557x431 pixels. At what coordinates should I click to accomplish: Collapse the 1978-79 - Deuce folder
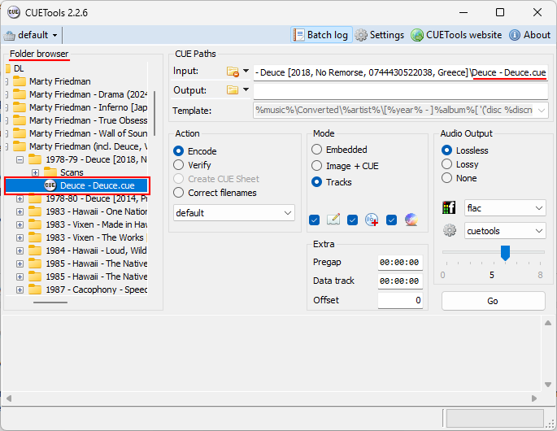pyautogui.click(x=20, y=159)
